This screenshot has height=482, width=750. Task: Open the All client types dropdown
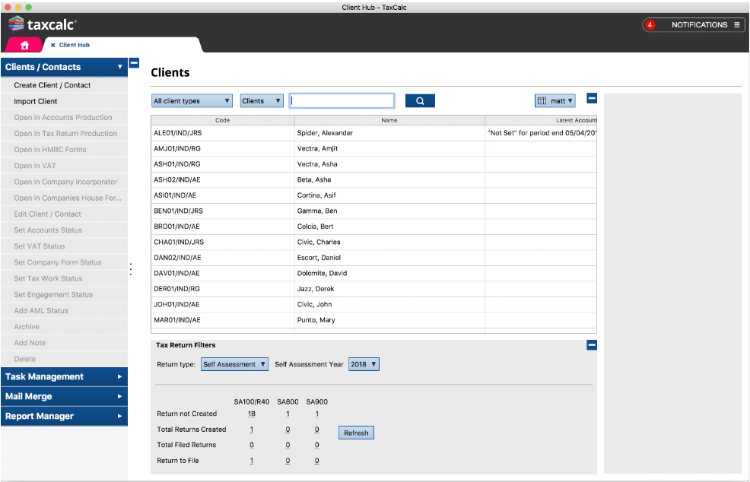[x=192, y=100]
